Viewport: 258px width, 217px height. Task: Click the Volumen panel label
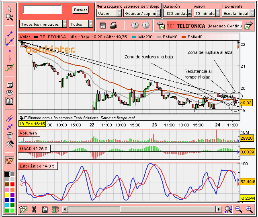29,133
